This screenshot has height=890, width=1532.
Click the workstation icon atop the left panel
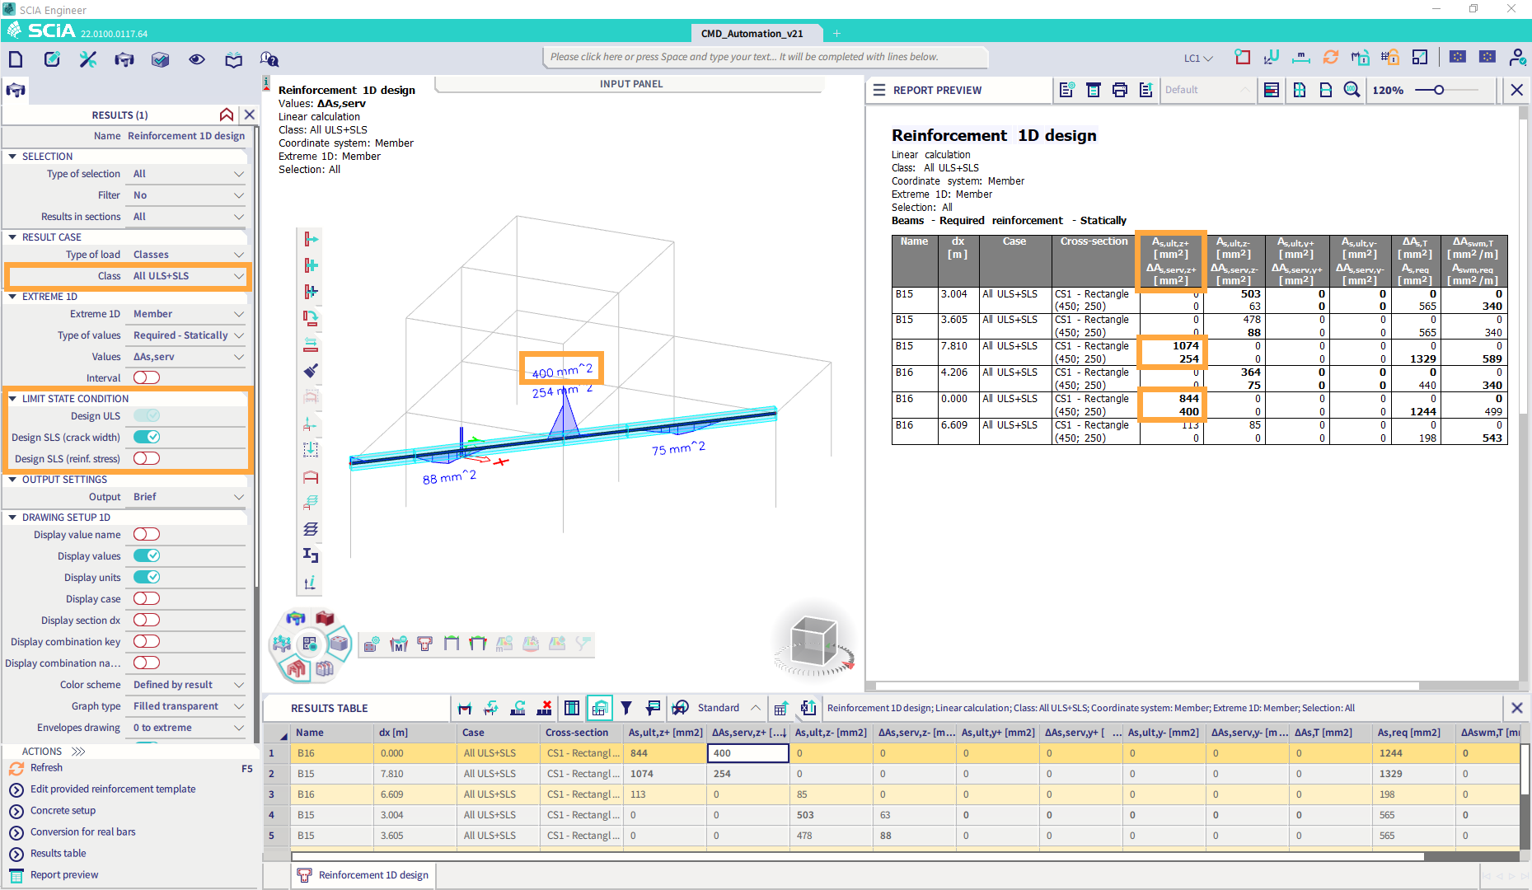coord(16,90)
